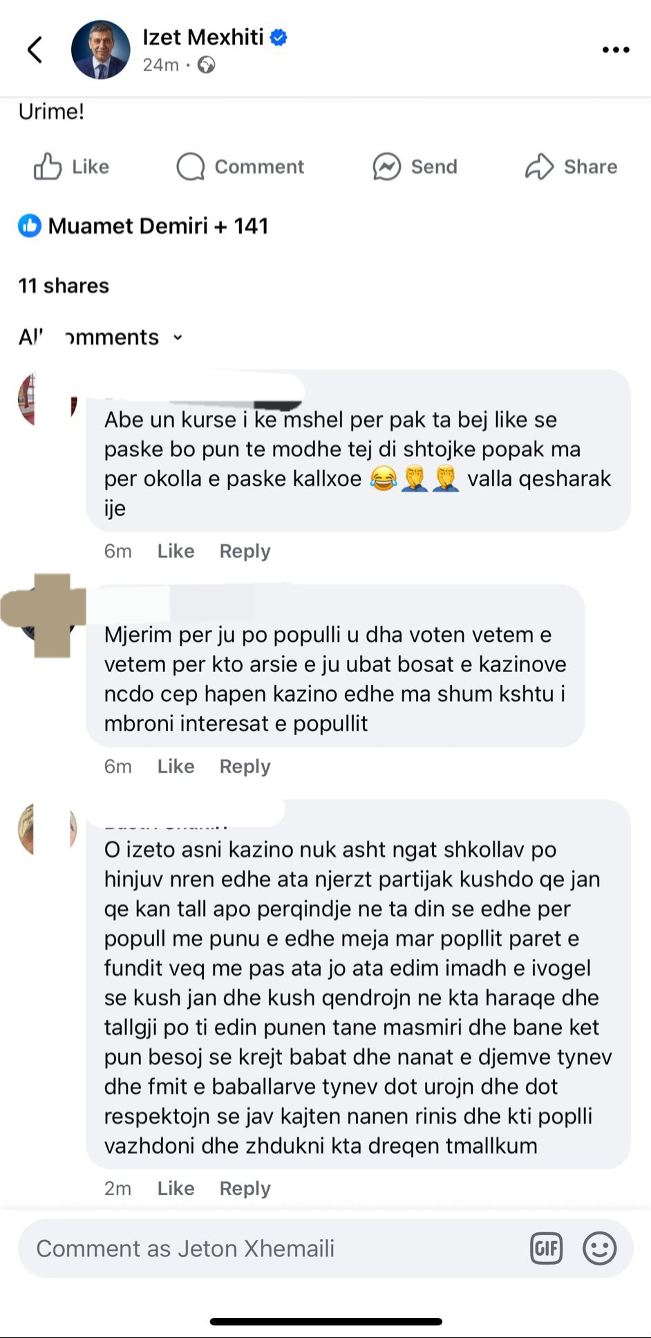Image resolution: width=651 pixels, height=1338 pixels.
Task: Reply to the long 2m-old comment
Action: tap(245, 1188)
